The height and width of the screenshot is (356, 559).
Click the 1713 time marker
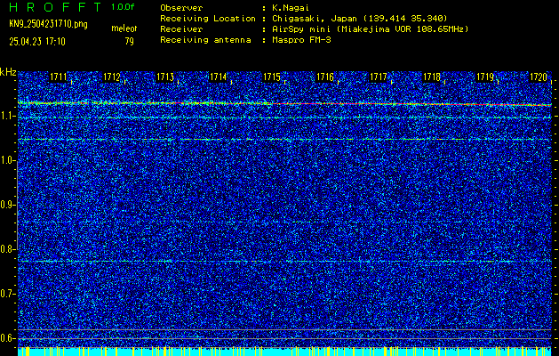click(x=165, y=77)
